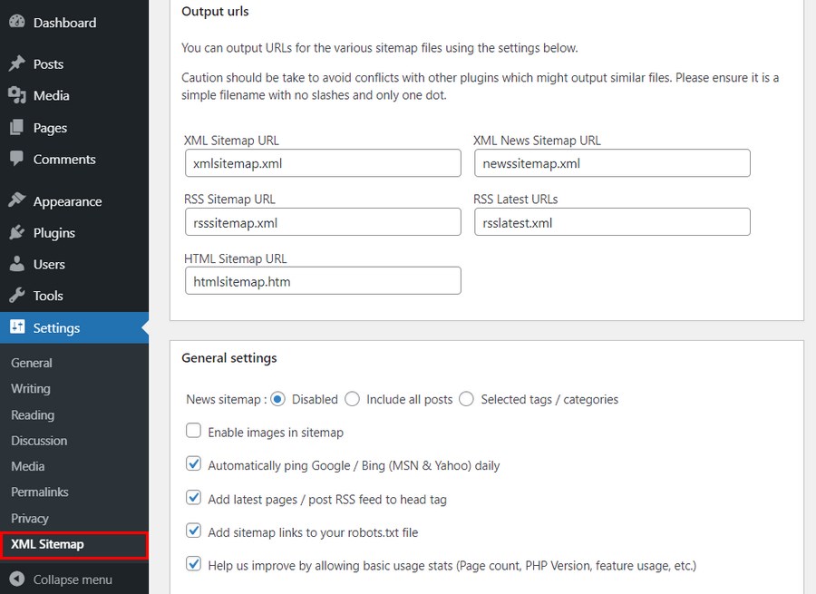Click the HTML Sitemap URL field
816x594 pixels.
tap(323, 280)
